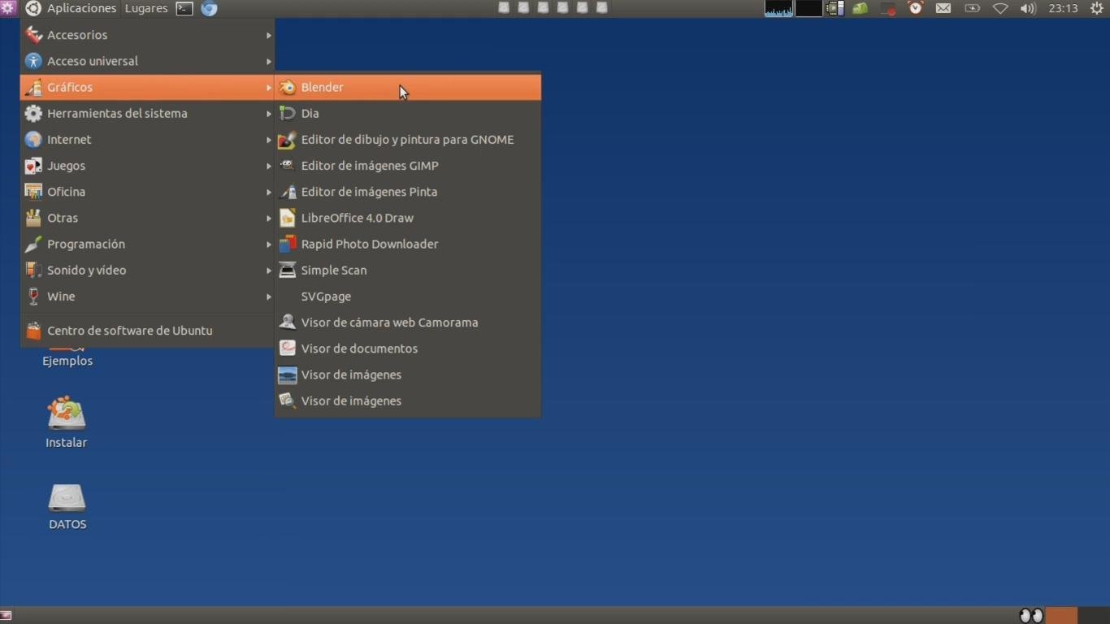The image size is (1110, 624).
Task: Open Simple Scan
Action: pyautogui.click(x=408, y=270)
